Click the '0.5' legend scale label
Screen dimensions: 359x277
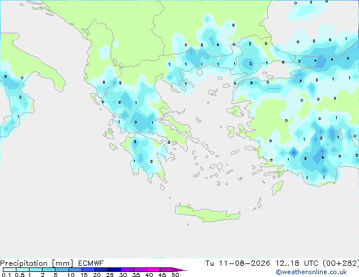[x=20, y=275]
